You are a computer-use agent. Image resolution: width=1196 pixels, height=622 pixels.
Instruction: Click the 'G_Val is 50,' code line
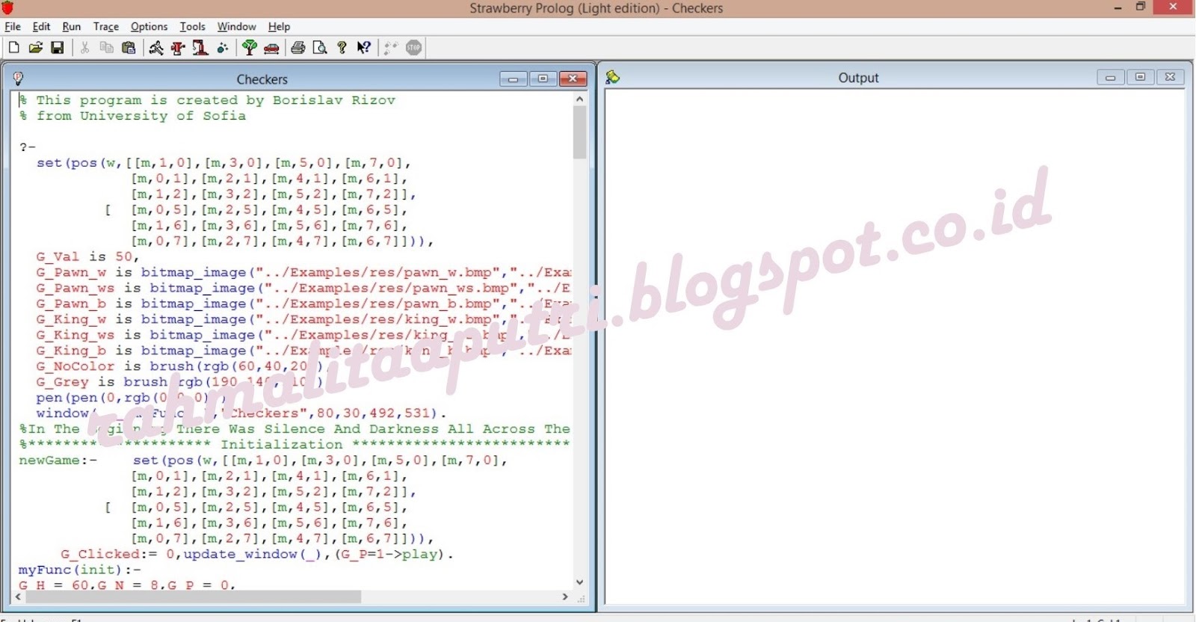(87, 256)
